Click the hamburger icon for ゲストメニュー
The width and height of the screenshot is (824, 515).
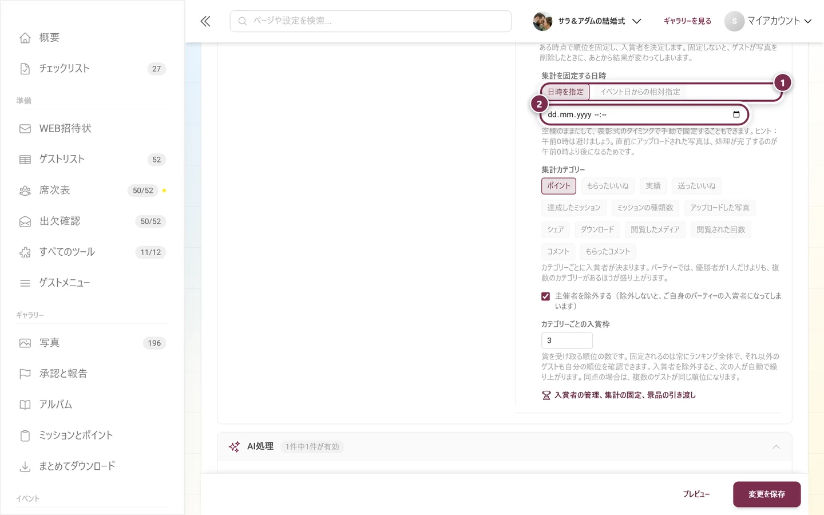(25, 283)
